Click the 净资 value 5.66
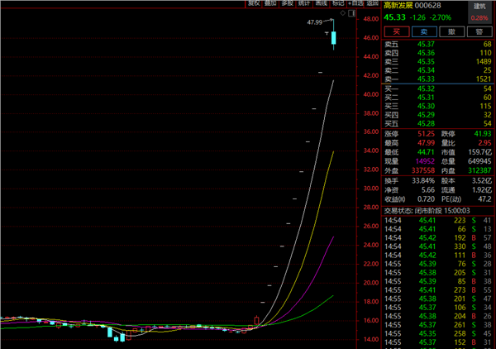The image size is (496, 349). pyautogui.click(x=428, y=190)
